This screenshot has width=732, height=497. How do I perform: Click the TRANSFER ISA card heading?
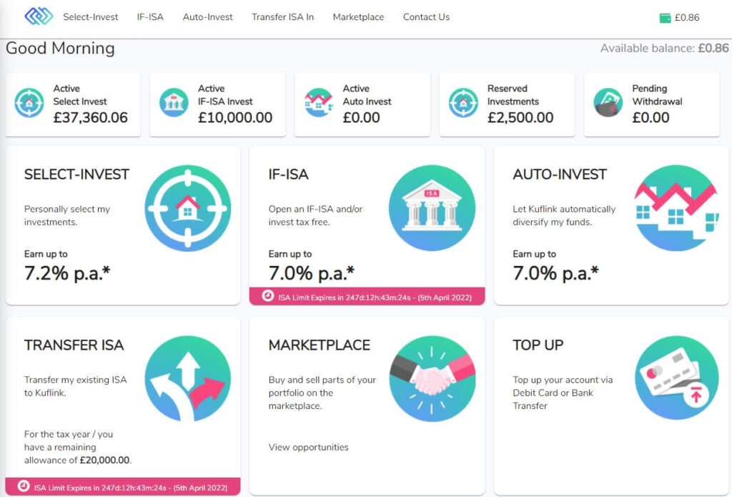click(74, 345)
